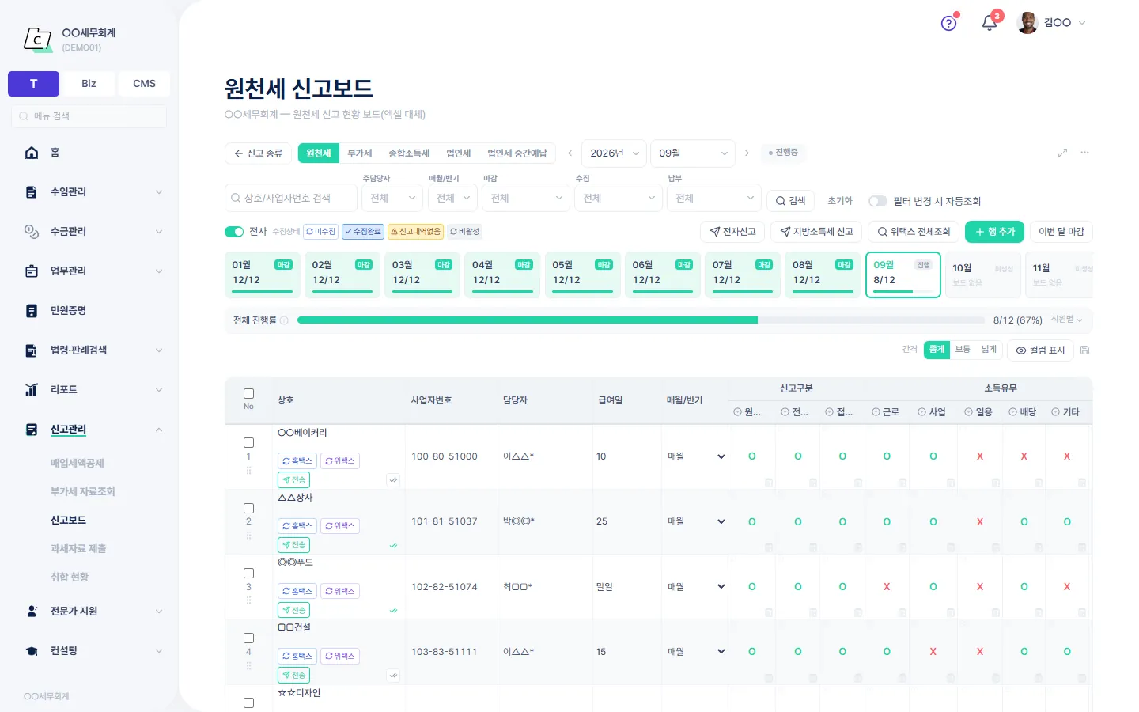Toggle 필터 변경 시 자동조회 switch
The image size is (1139, 712).
tap(878, 201)
